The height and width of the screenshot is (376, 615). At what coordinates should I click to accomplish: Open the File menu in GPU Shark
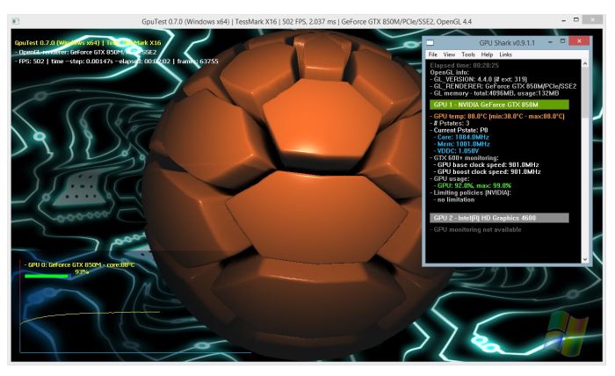tap(432, 54)
